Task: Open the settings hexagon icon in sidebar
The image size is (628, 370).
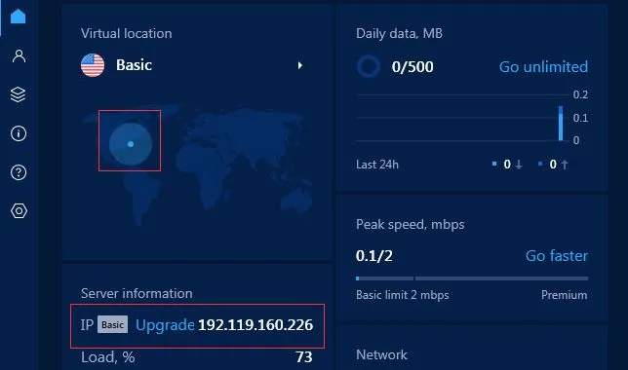Action: coord(19,210)
